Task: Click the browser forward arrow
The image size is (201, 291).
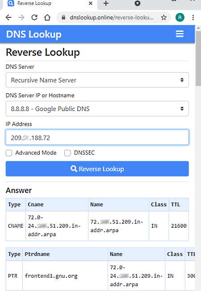Action: click(x=21, y=17)
